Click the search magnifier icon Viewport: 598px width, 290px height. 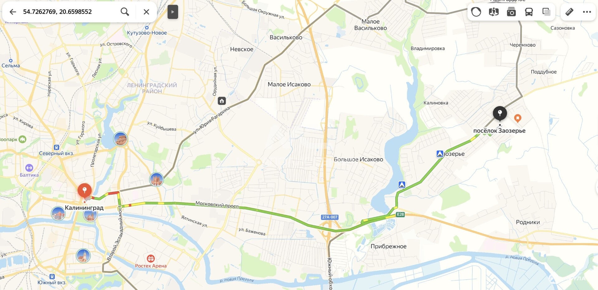point(125,12)
